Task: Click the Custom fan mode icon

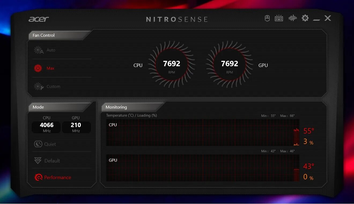Action: click(x=39, y=87)
